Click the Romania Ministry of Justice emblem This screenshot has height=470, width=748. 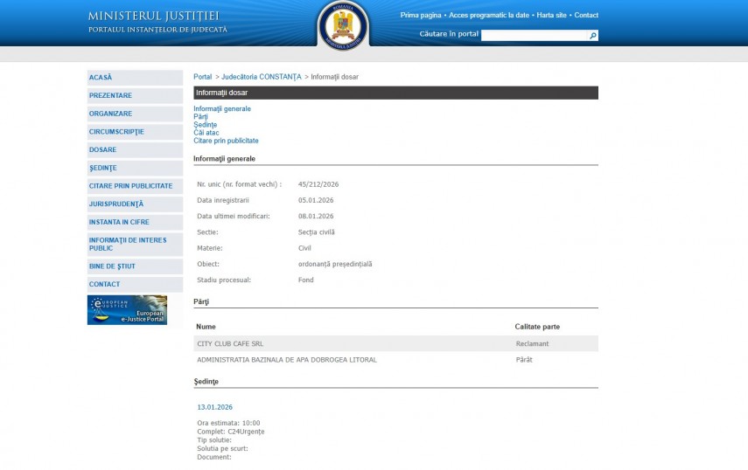(343, 24)
